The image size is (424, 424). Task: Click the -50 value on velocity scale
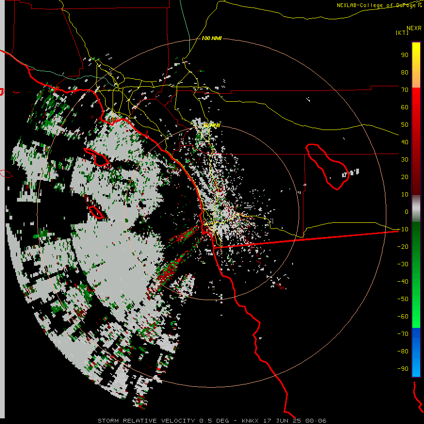[403, 299]
